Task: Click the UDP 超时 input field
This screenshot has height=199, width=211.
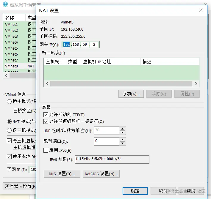Action: (x=107, y=131)
